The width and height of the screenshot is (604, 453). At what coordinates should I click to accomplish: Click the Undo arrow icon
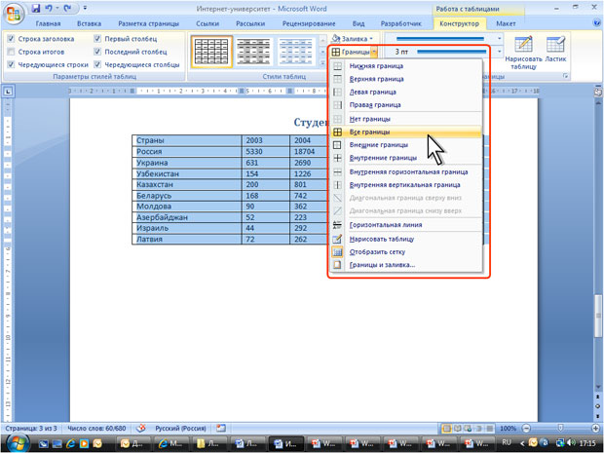coord(49,8)
